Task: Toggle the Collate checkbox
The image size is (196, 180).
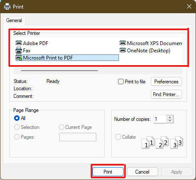Action: (118, 137)
